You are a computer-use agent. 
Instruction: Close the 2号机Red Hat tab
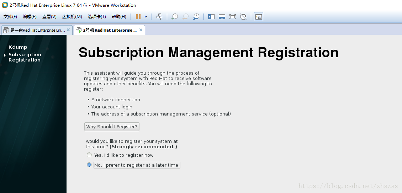pyautogui.click(x=141, y=30)
